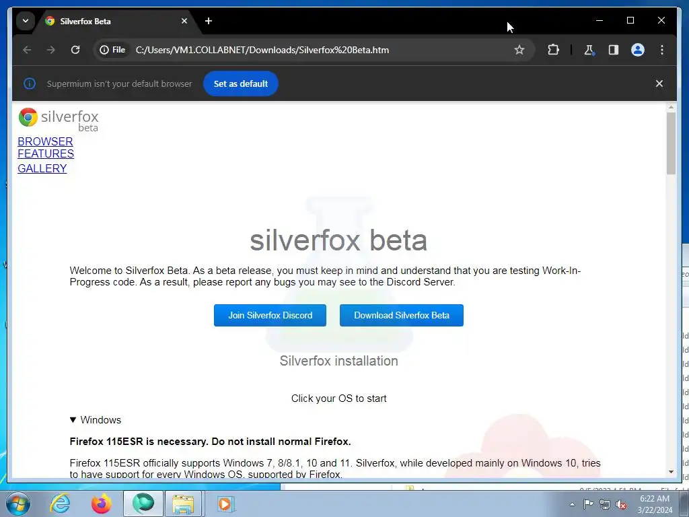This screenshot has height=517, width=689.
Task: Click Set as default button
Action: (x=241, y=83)
